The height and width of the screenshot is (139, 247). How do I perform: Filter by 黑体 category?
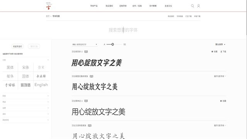click(10, 68)
